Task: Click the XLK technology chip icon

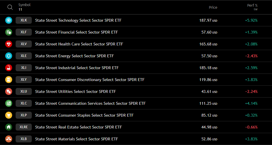Action: pyautogui.click(x=9, y=20)
